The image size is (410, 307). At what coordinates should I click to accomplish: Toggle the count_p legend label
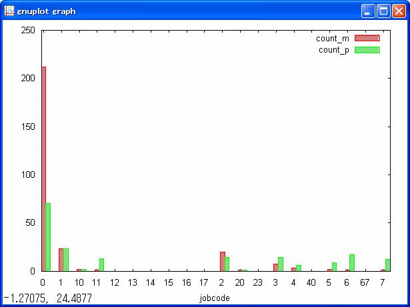333,49
